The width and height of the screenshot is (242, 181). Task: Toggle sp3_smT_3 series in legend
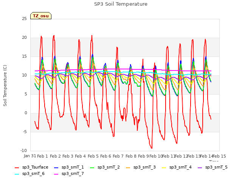coord(141,167)
